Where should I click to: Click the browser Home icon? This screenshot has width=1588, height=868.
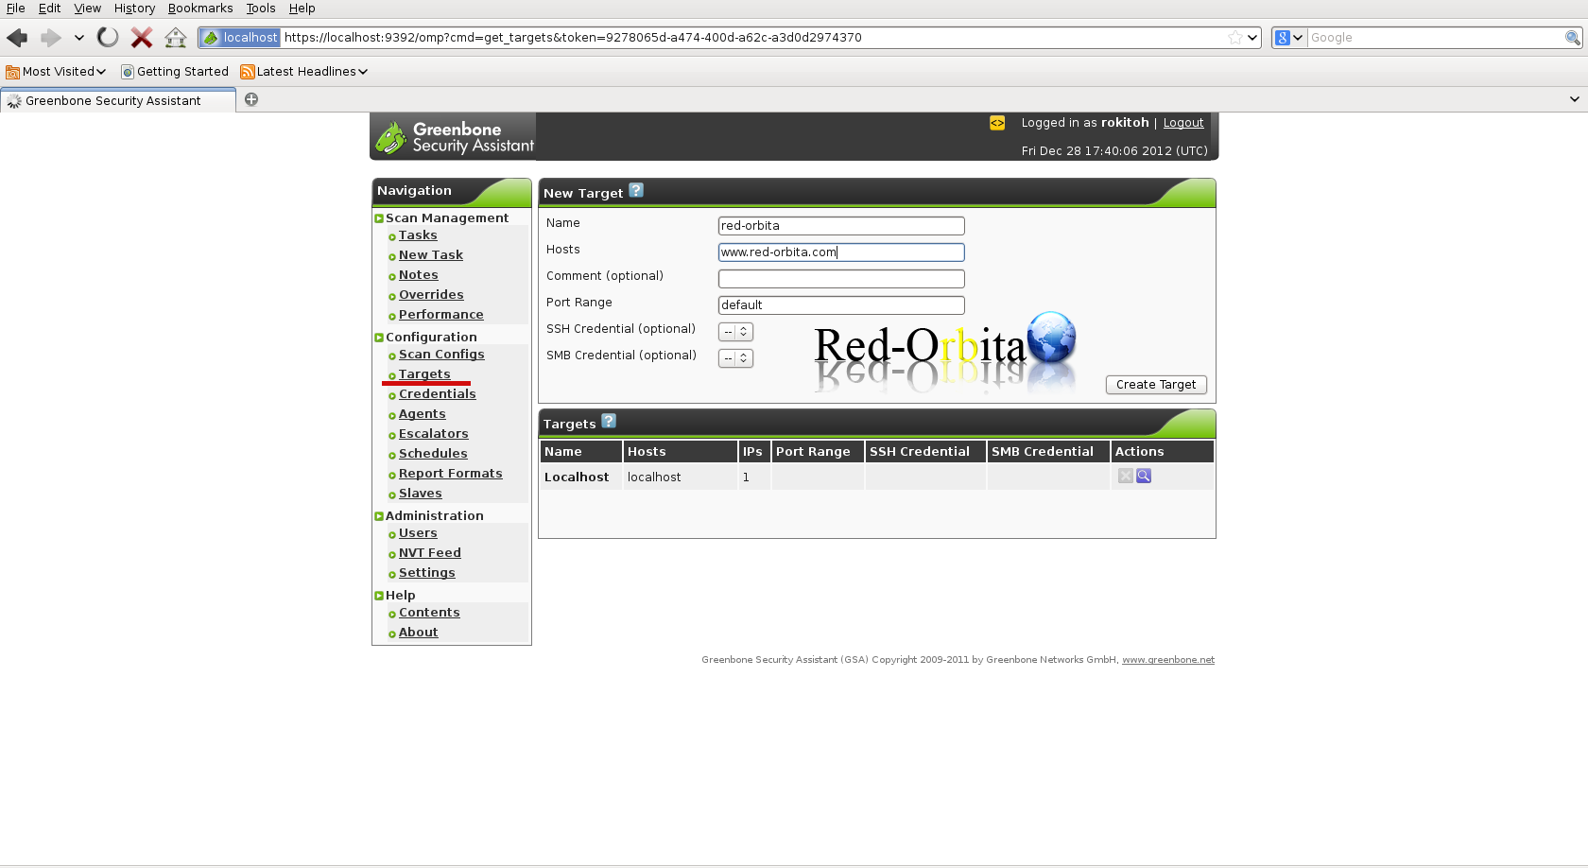pos(175,38)
